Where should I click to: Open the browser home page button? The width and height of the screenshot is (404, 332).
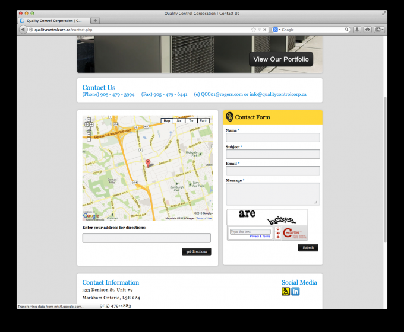point(367,30)
